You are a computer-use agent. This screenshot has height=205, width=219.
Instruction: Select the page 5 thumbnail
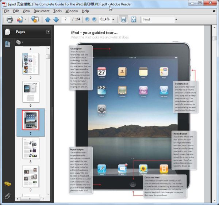31,64
